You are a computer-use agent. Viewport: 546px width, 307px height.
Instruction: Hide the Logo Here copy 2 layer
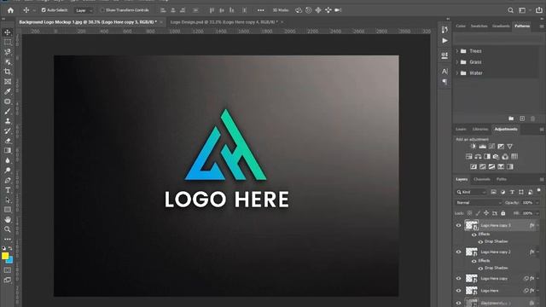pos(459,252)
